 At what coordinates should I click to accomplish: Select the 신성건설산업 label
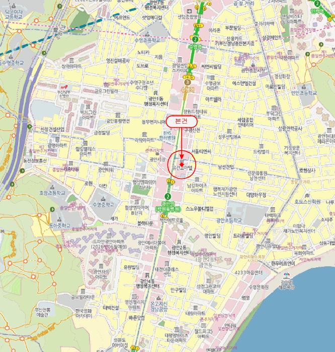click(x=52, y=129)
